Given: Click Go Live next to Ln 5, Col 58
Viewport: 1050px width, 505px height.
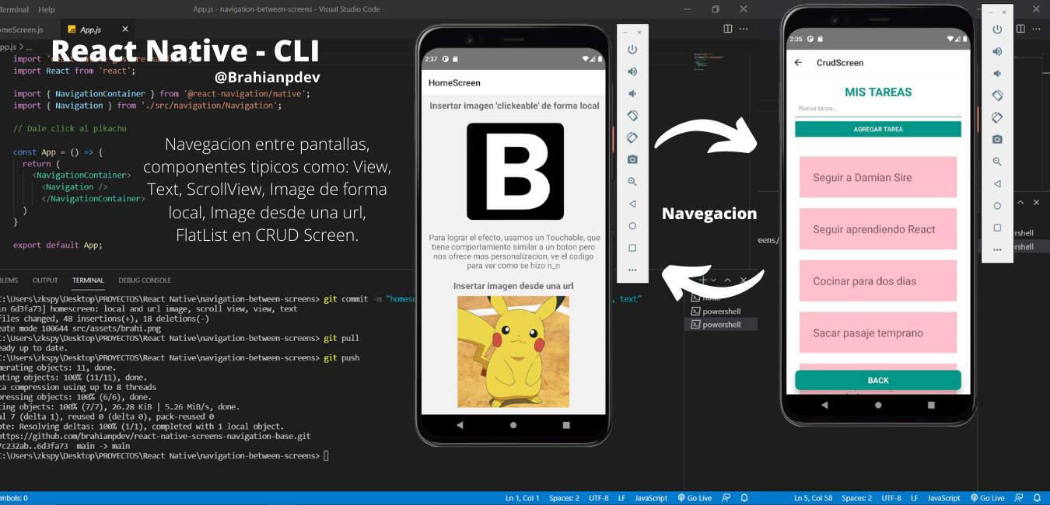Looking at the screenshot, I should point(987,498).
